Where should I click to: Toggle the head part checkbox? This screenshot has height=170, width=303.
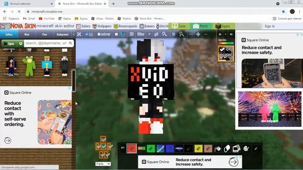coord(103,139)
